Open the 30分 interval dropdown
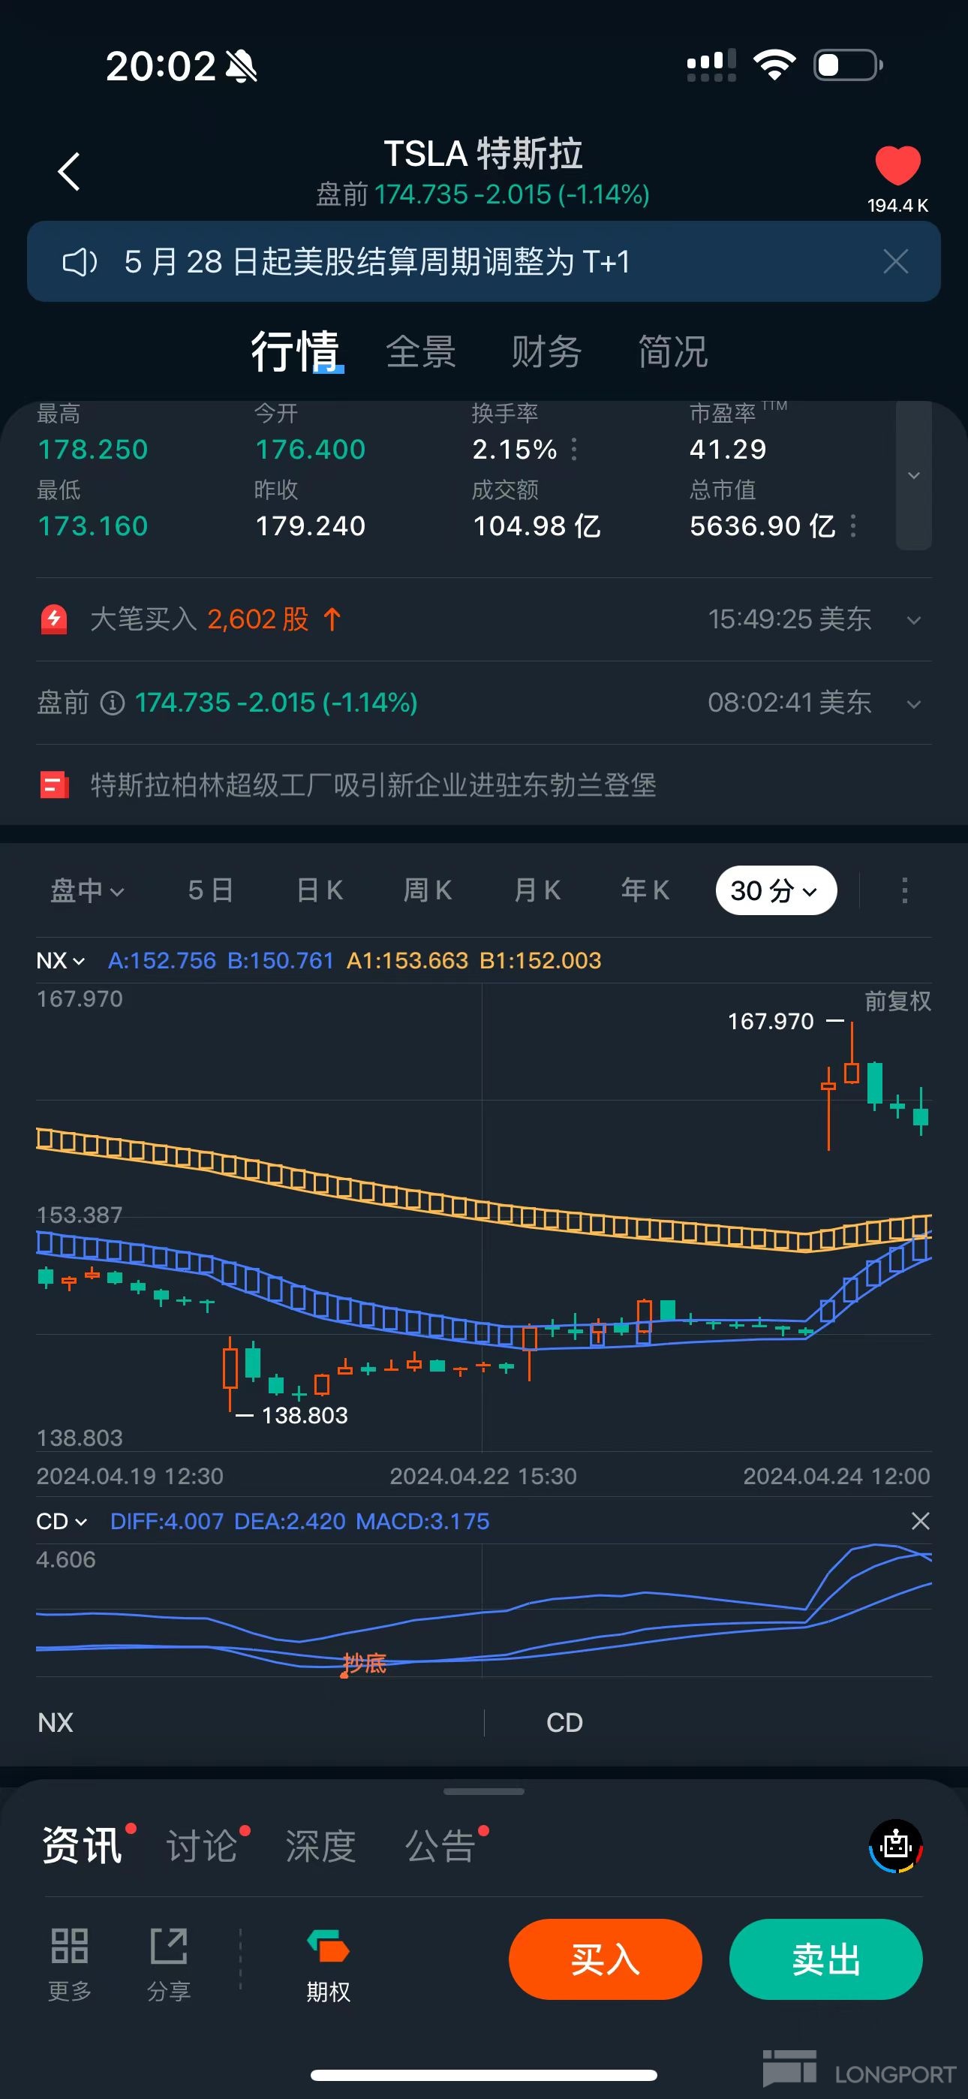This screenshot has width=968, height=2099. (775, 890)
